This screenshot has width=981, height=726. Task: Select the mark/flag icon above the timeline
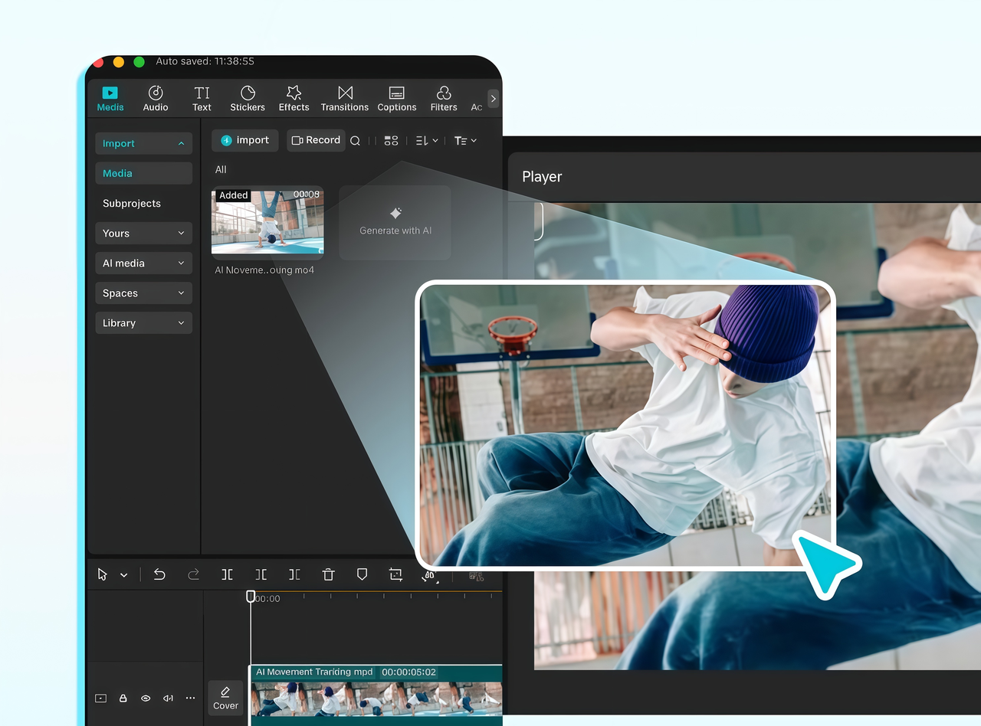362,574
